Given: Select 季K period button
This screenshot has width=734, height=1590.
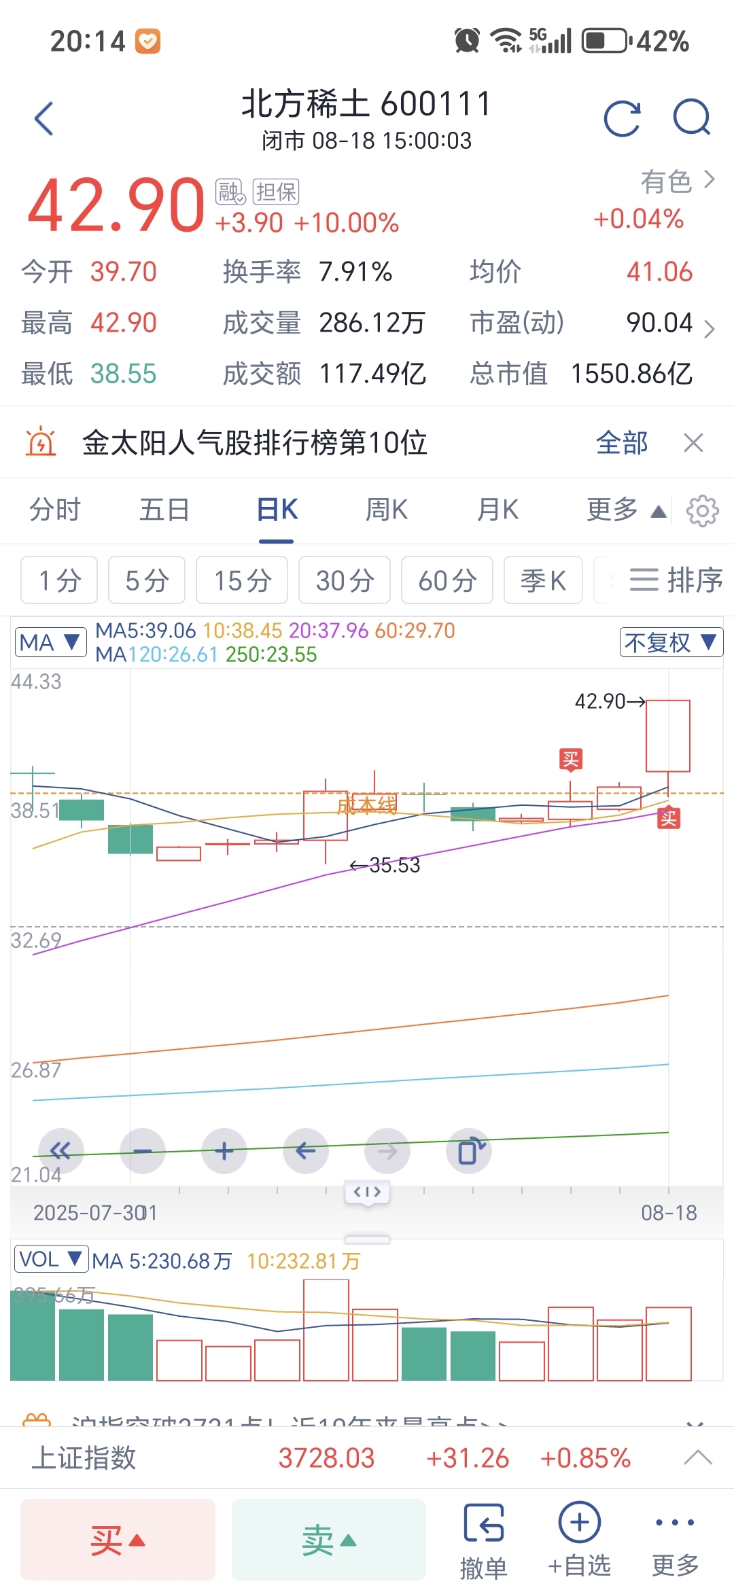Looking at the screenshot, I should click(543, 580).
